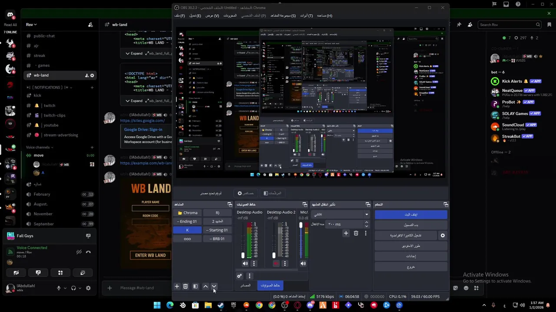Viewport: 556px width, 312px height.
Task: Open Discord headphone output device chevron
Action: coord(79,288)
